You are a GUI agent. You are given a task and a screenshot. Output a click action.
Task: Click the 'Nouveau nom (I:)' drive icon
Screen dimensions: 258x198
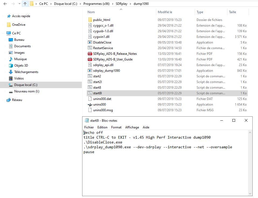click(11, 92)
